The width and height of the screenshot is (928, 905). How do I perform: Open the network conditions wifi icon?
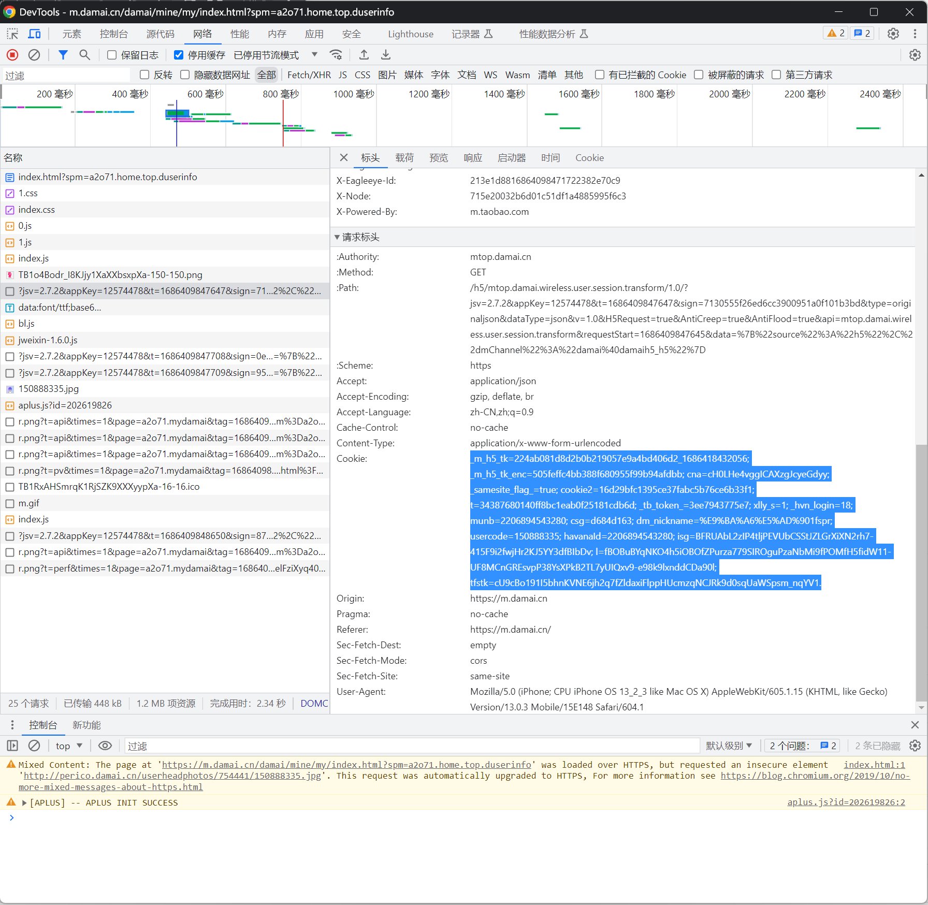(336, 55)
